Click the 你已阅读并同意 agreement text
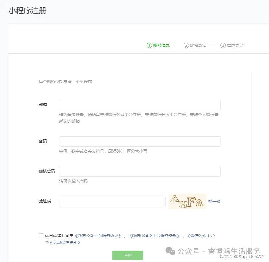269x262 pixels. point(59,236)
